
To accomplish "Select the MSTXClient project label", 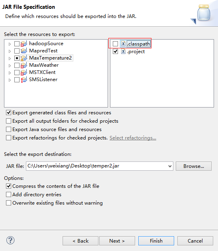I will 42,72.
